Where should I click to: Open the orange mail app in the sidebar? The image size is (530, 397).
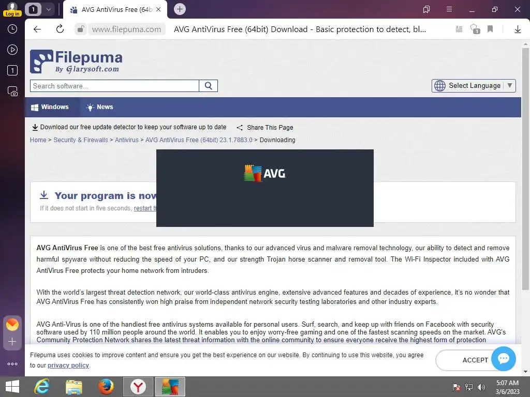tap(12, 325)
